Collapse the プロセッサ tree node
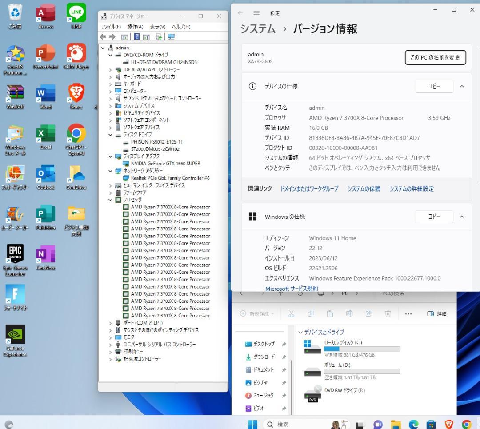The width and height of the screenshot is (480, 429). tap(111, 200)
